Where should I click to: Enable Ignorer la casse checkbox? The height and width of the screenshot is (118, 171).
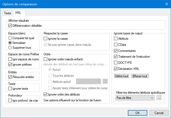pos(46,39)
